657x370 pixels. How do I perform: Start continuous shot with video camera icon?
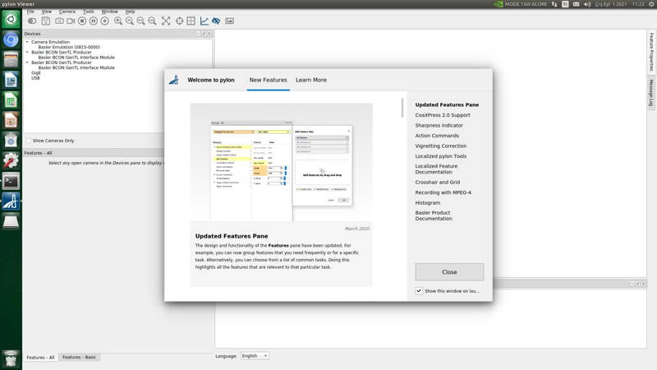[x=71, y=21]
